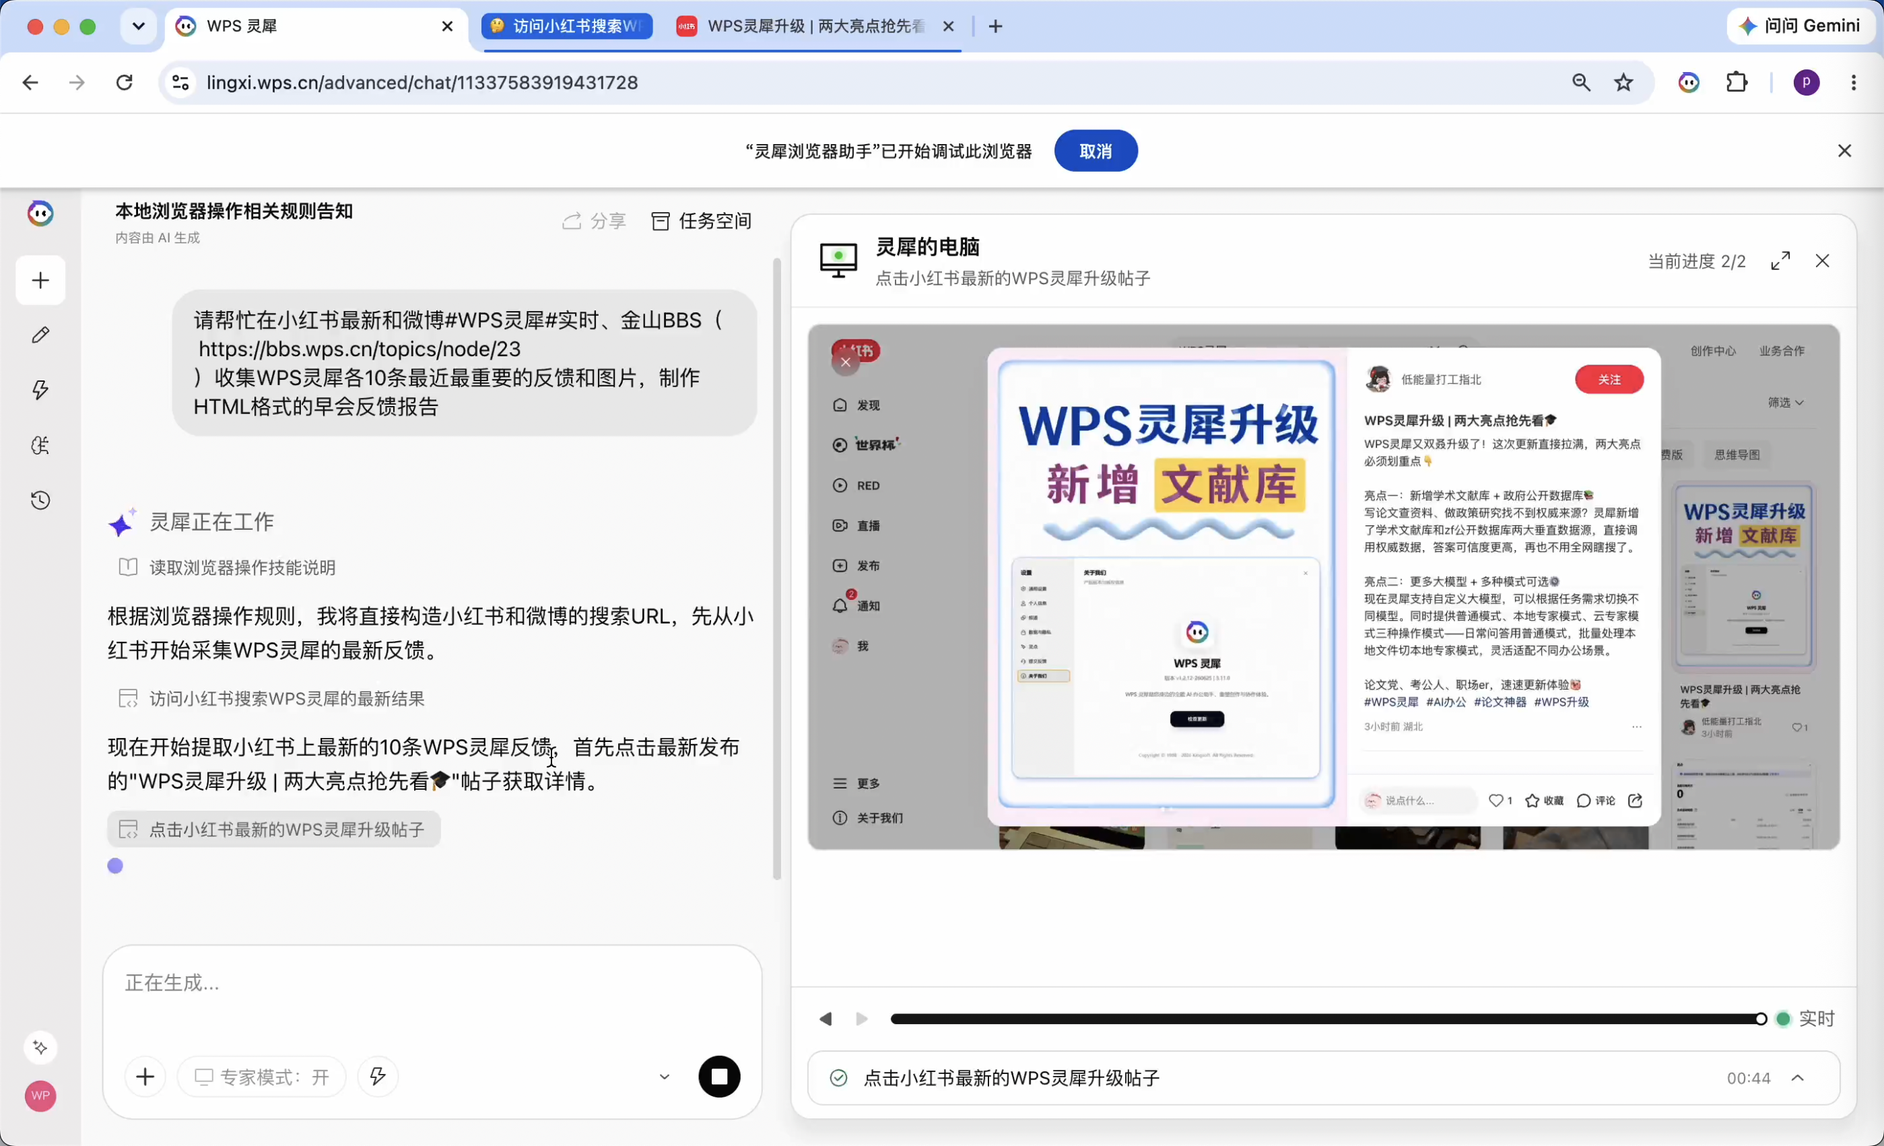
Task: Click the share icon in the post footer
Action: [x=1635, y=801]
